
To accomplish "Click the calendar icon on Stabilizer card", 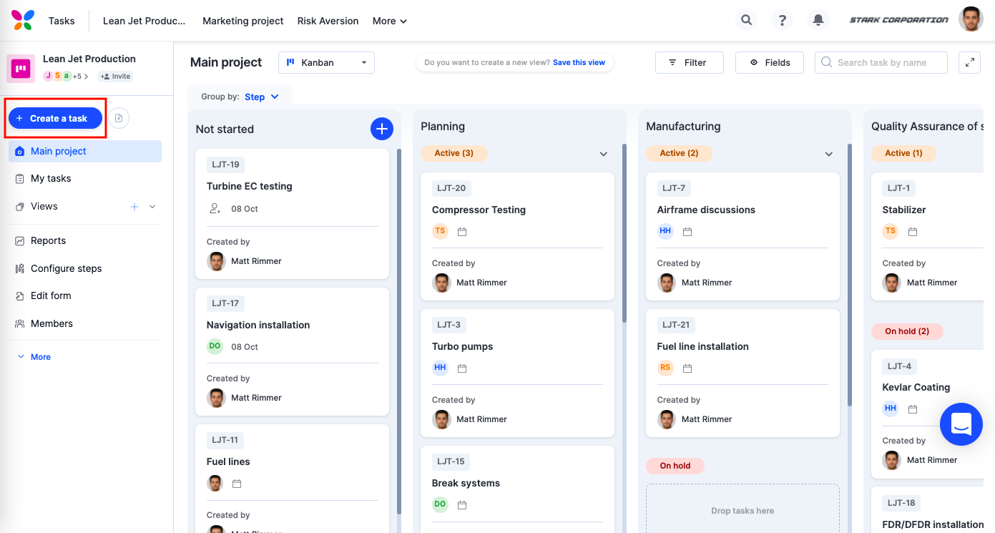I will tap(913, 232).
